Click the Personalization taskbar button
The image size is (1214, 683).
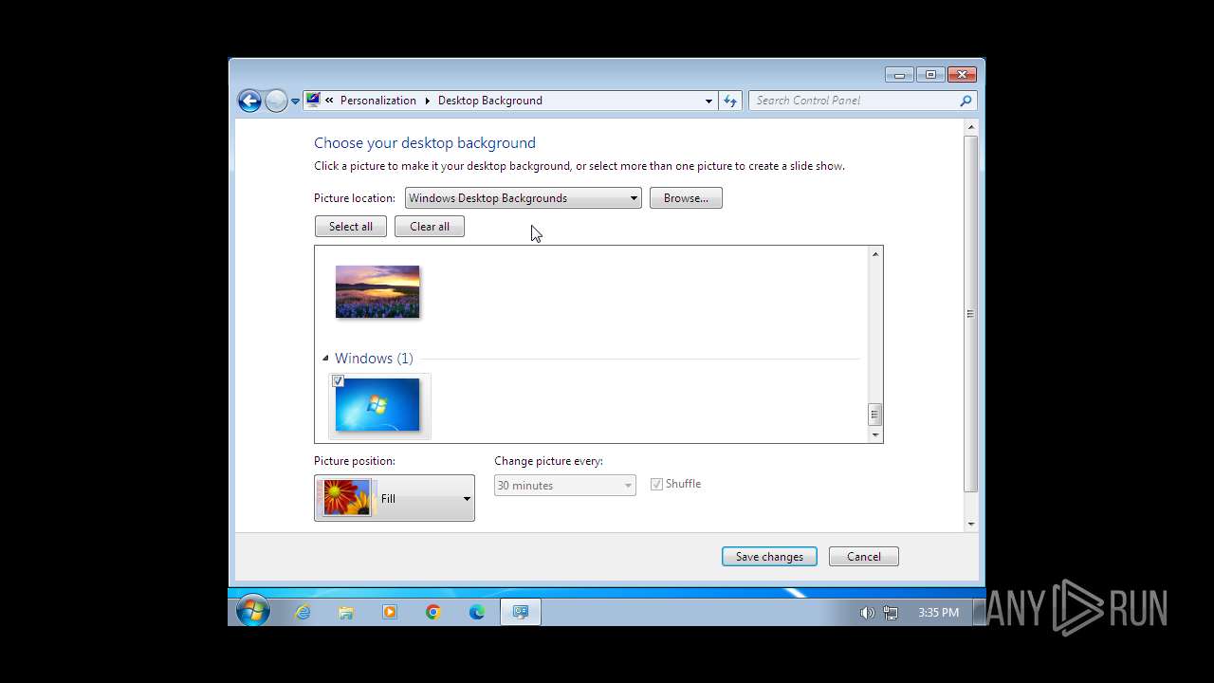point(521,612)
